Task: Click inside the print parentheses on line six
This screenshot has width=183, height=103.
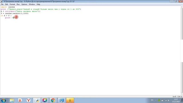Action: point(14,18)
